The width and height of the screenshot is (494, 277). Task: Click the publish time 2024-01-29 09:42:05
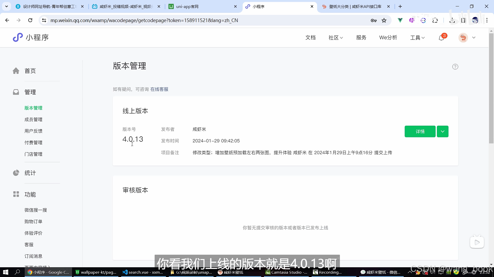[216, 141]
